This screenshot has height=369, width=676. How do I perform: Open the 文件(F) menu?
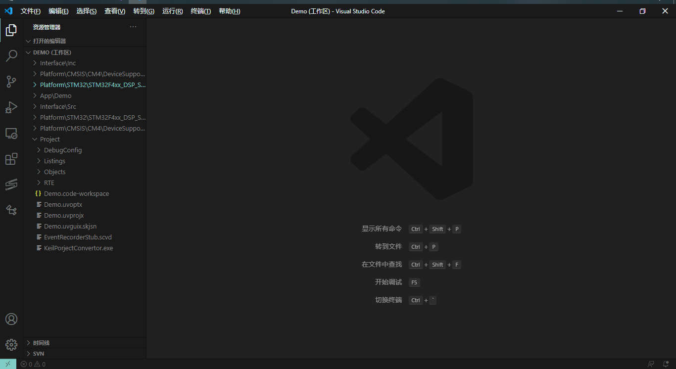[x=31, y=11]
